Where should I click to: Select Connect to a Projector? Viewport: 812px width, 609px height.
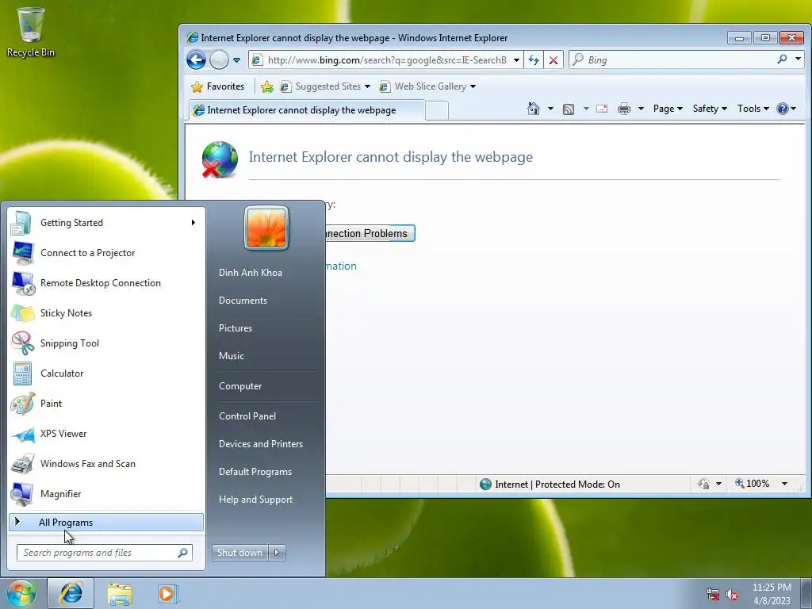pyautogui.click(x=107, y=253)
